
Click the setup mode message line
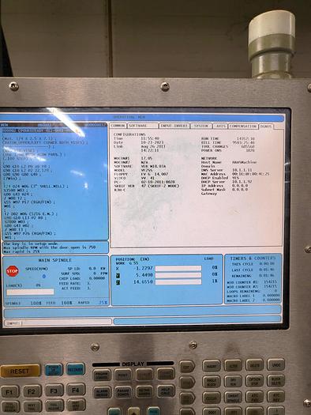[31, 243]
